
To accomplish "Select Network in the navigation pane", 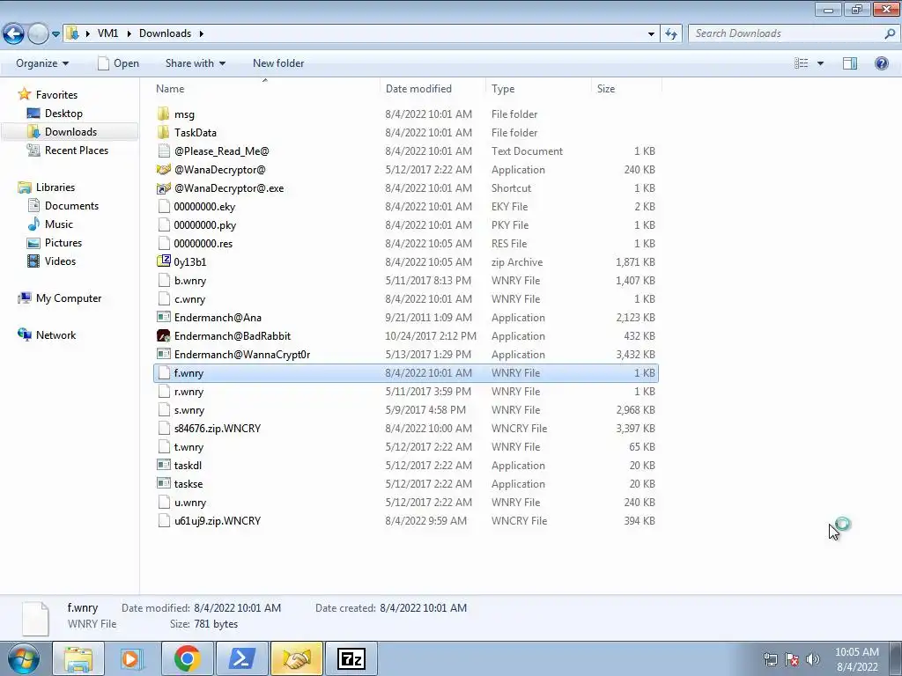I will tap(55, 335).
